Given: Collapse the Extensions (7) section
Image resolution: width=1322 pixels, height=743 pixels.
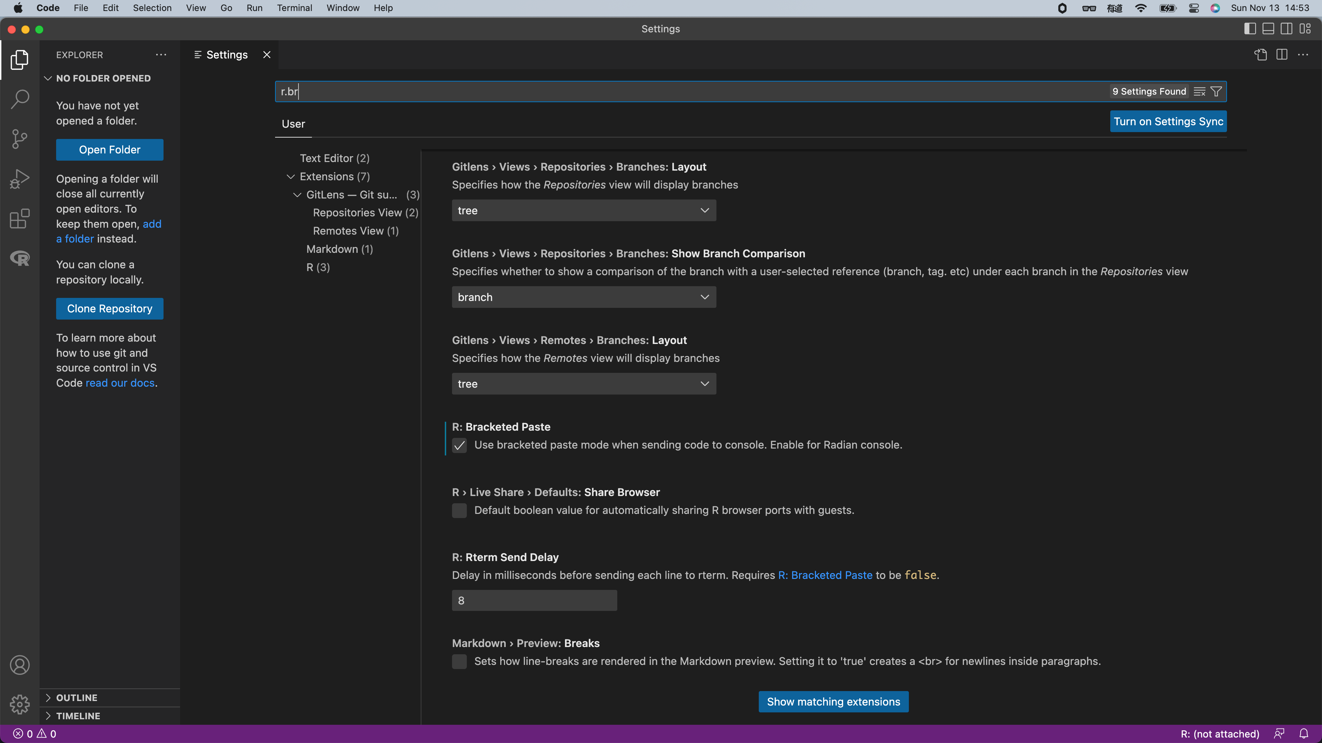Looking at the screenshot, I should [291, 176].
